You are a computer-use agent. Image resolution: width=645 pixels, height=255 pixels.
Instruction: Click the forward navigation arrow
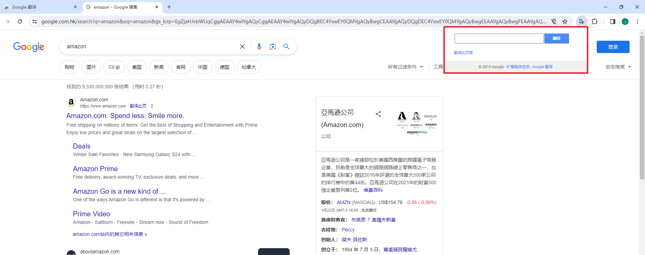[x=8, y=22]
